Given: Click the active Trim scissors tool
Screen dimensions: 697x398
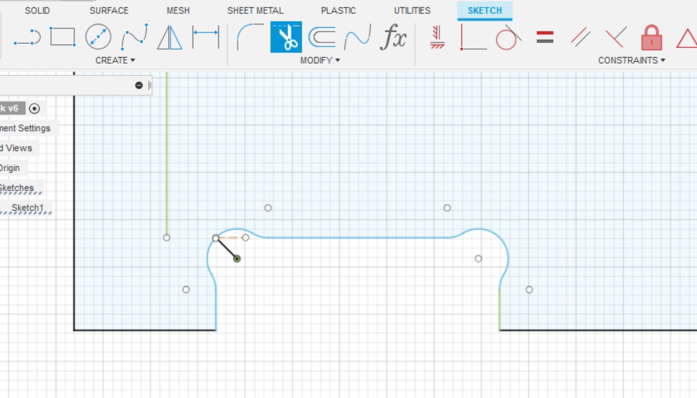Looking at the screenshot, I should (286, 37).
